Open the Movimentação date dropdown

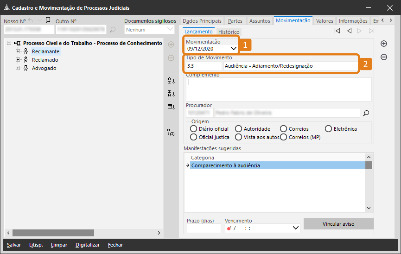[233, 48]
